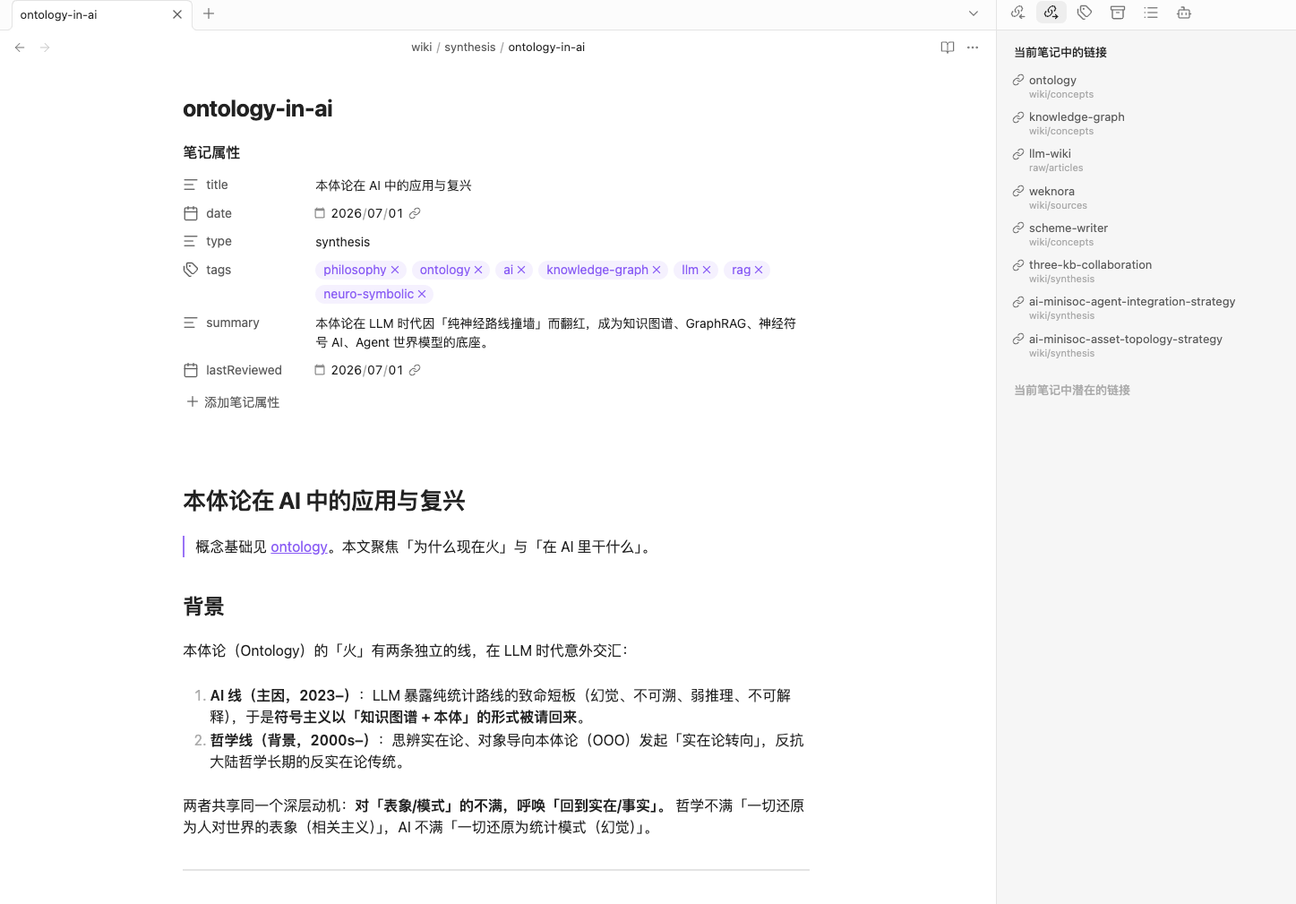Screen dimensions: 1296x904
Task: Expand the 当前笔记中潜在的链接 section
Action: pos(1072,390)
